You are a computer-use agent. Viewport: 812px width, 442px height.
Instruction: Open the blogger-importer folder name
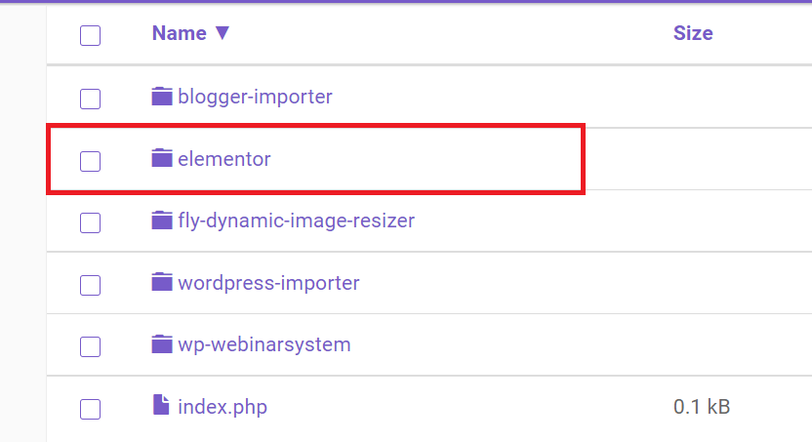[255, 97]
